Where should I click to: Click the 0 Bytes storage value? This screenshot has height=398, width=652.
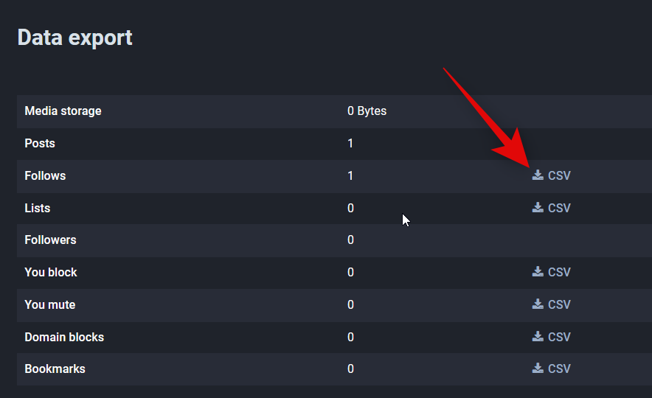[x=367, y=111]
